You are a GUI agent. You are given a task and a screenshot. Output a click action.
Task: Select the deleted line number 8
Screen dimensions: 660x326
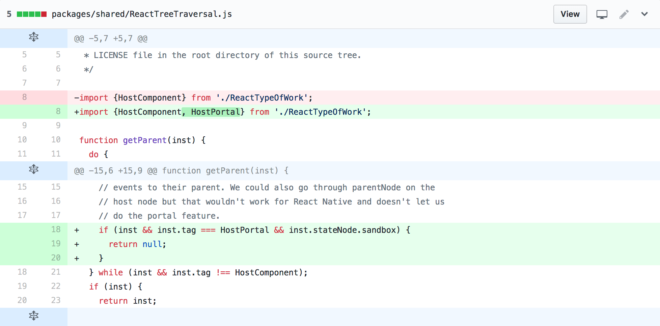tap(24, 97)
